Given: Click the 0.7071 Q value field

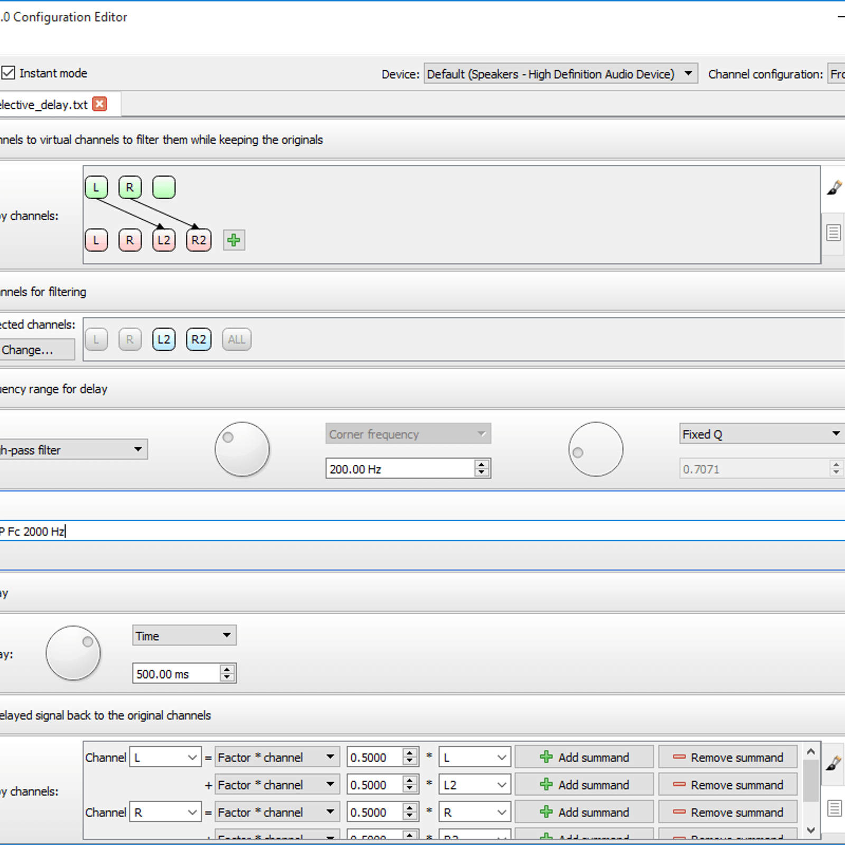Looking at the screenshot, I should tap(754, 468).
